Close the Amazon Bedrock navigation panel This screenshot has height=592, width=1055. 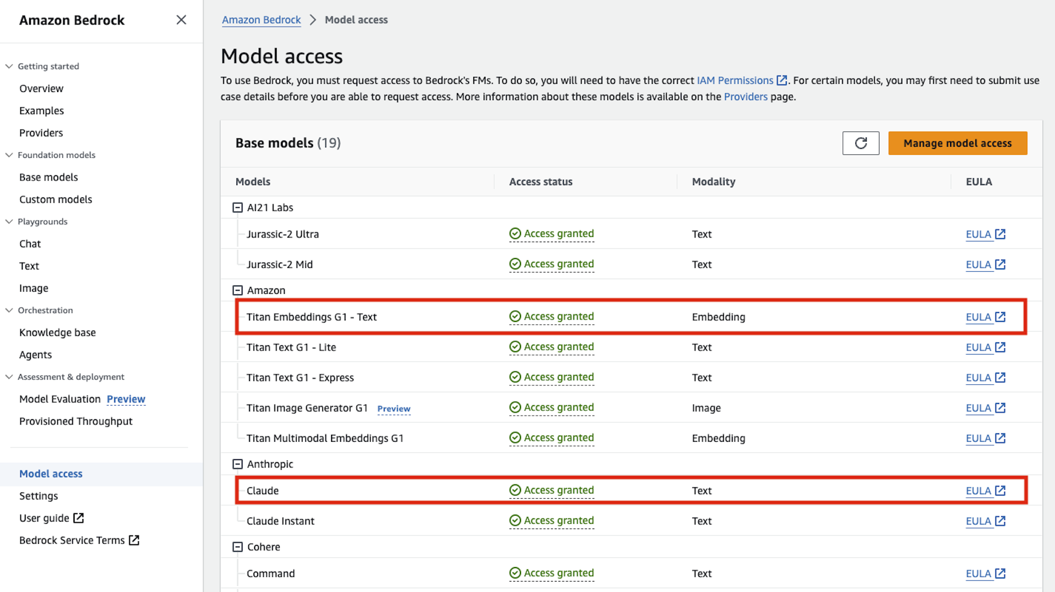pyautogui.click(x=181, y=20)
